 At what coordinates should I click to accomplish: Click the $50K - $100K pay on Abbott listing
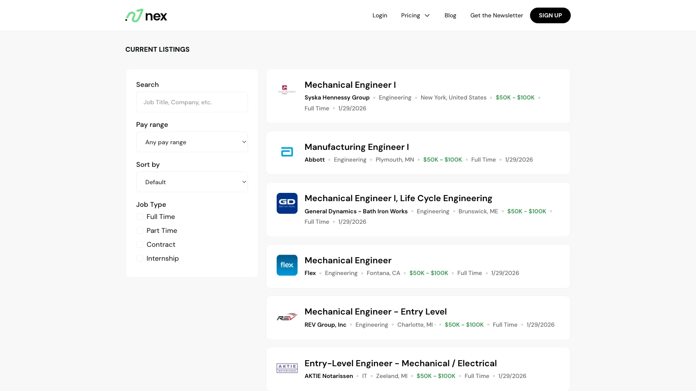pyautogui.click(x=442, y=160)
